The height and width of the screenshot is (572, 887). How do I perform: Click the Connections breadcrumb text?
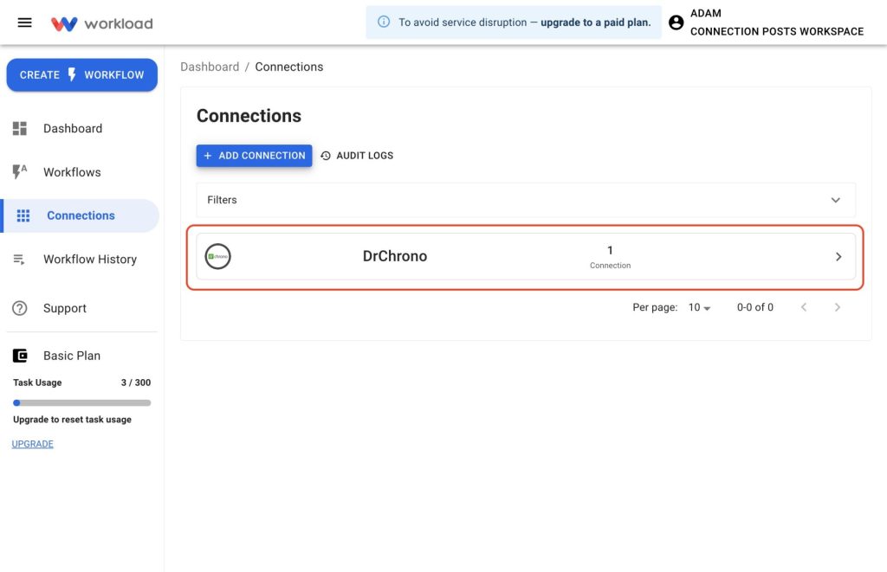coord(289,67)
